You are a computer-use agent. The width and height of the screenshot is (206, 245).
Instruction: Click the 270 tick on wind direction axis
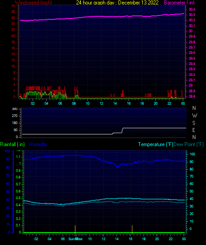pyautogui.click(x=15, y=116)
